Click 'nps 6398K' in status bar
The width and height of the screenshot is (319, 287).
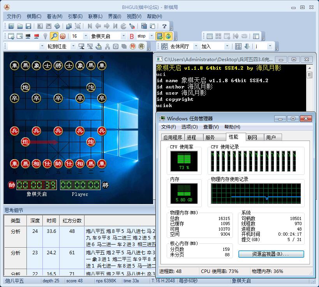click(106, 281)
